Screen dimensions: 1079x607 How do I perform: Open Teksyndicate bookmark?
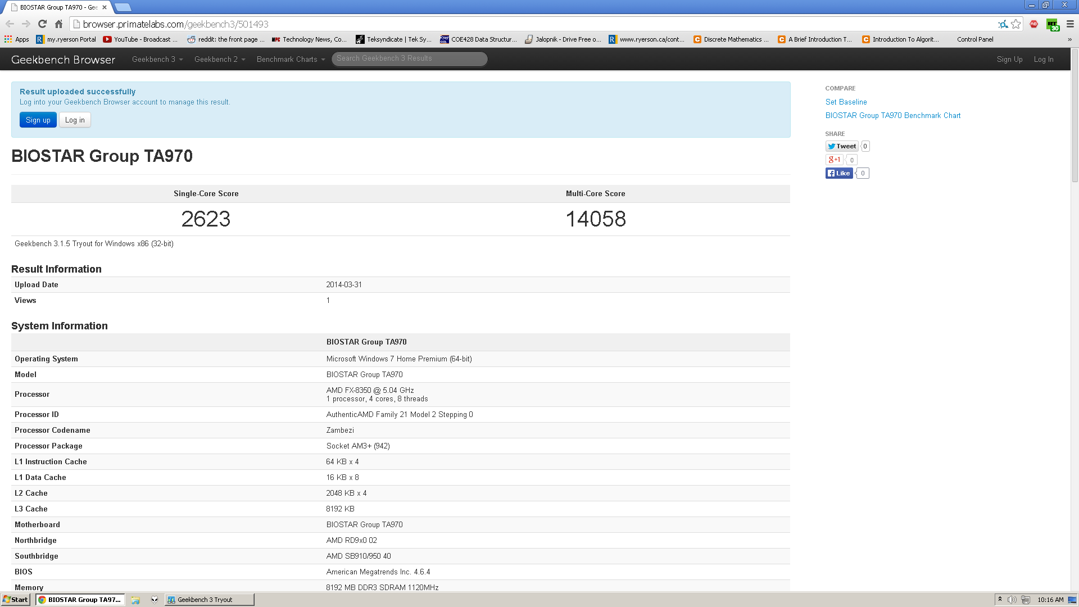tap(393, 39)
